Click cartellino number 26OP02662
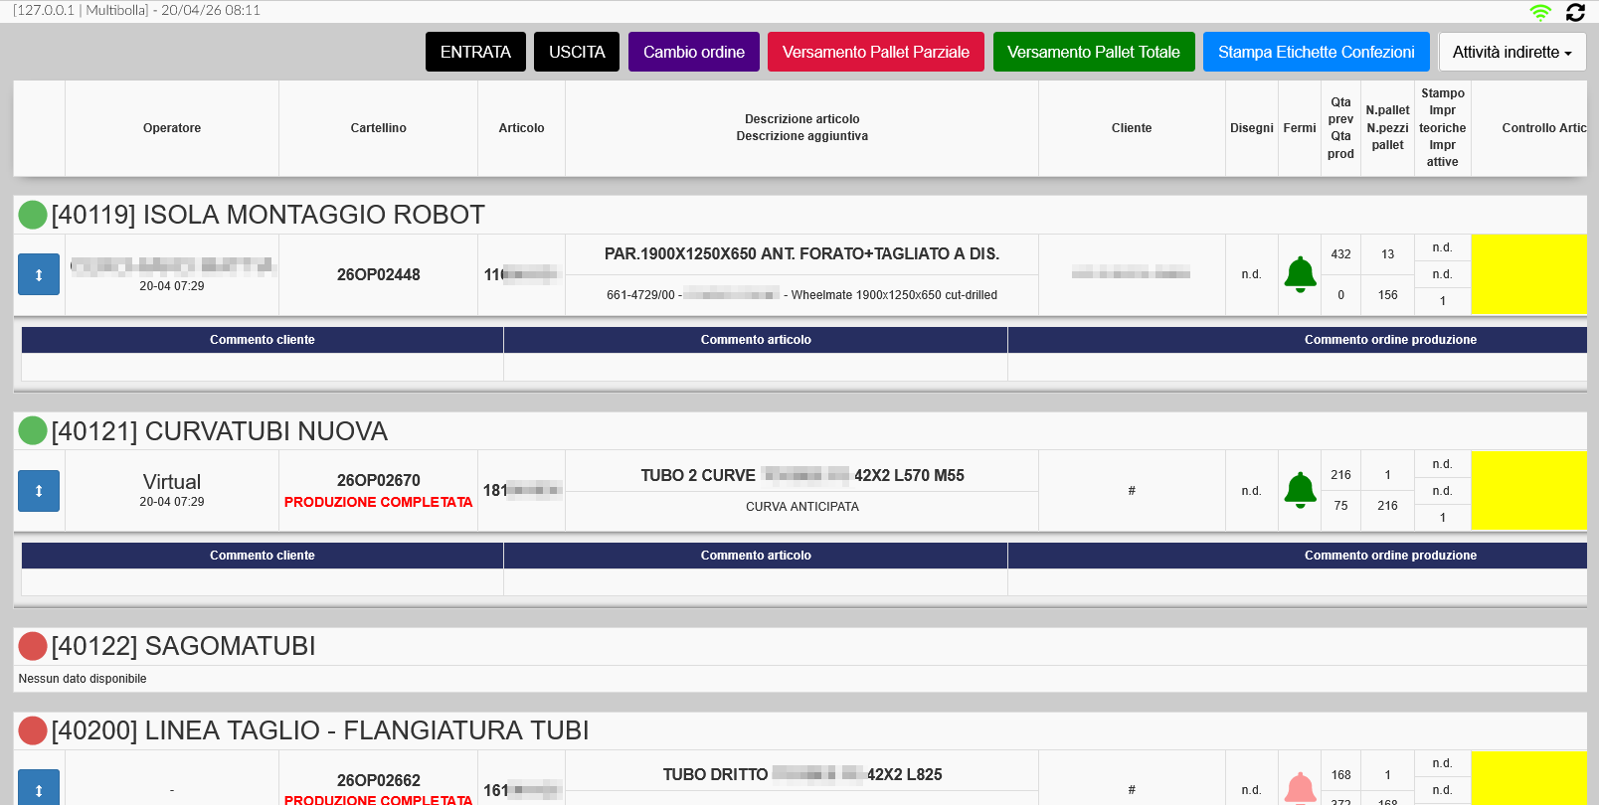The image size is (1599, 805). pyautogui.click(x=379, y=780)
